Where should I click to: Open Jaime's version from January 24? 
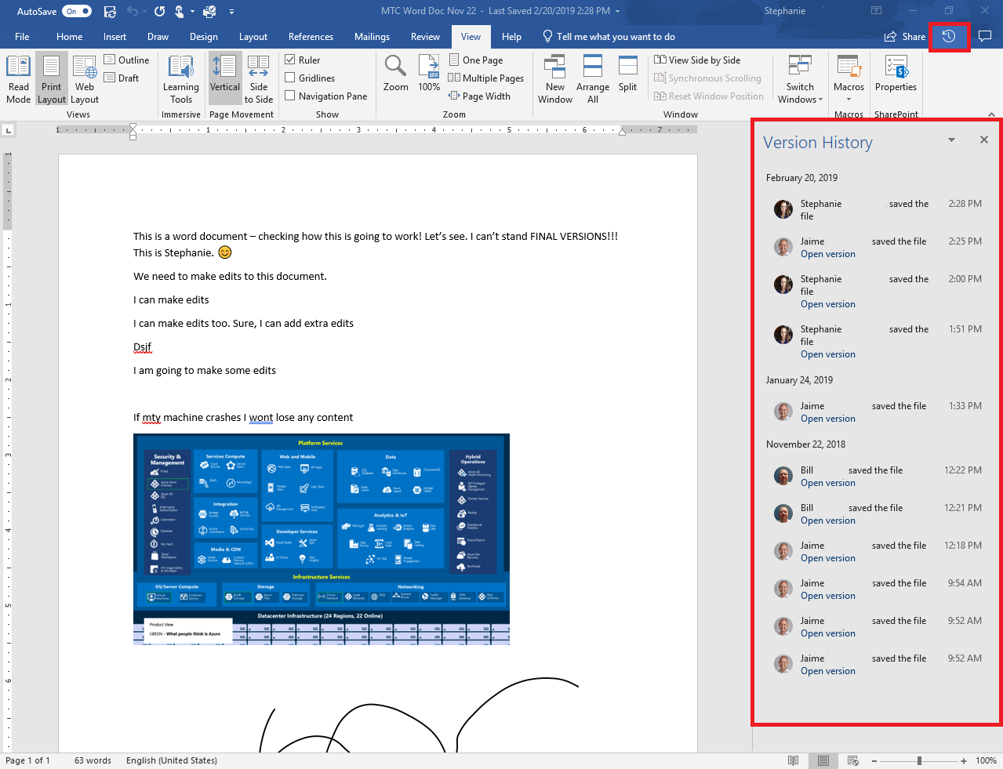coord(828,418)
